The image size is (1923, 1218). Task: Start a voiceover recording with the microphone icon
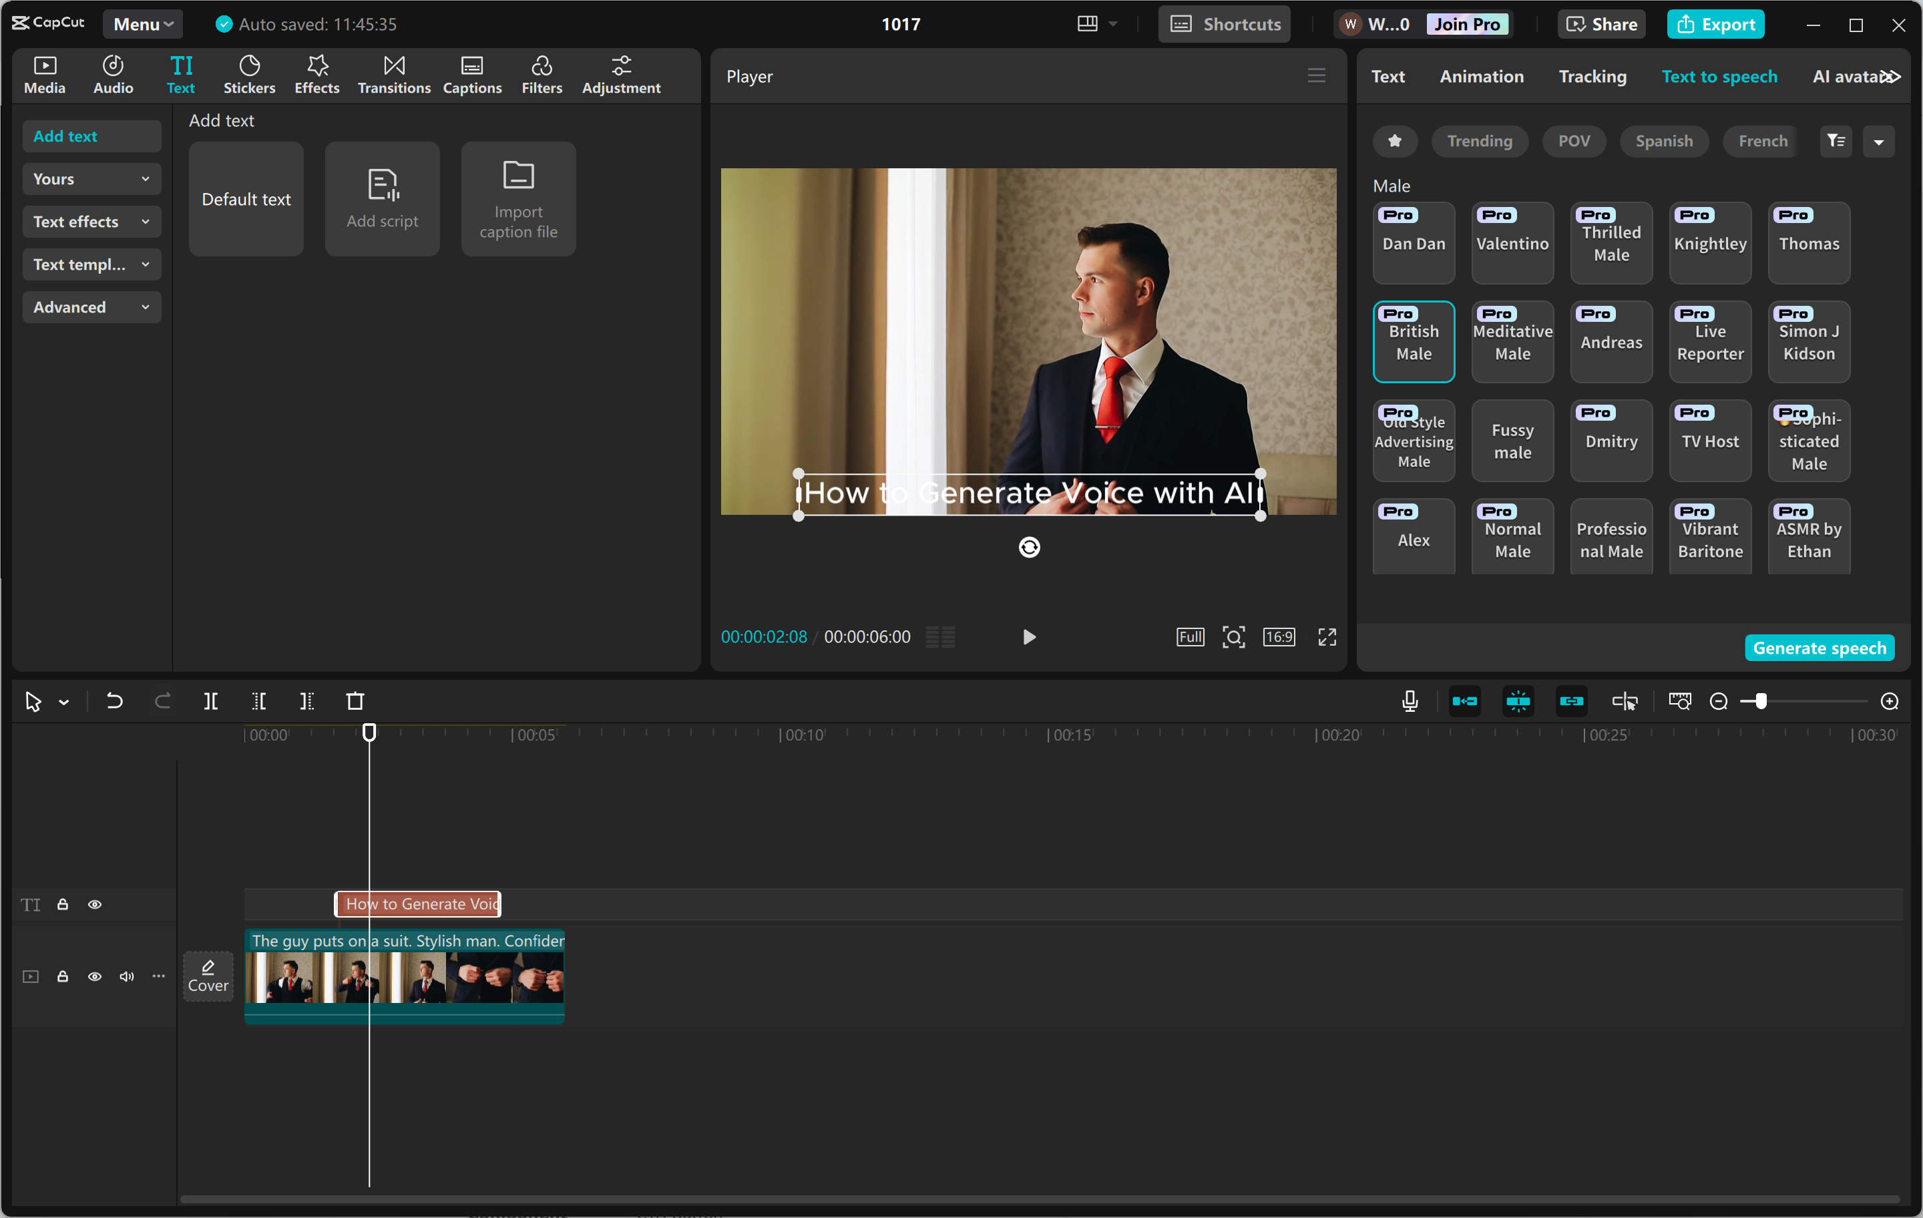(1410, 701)
